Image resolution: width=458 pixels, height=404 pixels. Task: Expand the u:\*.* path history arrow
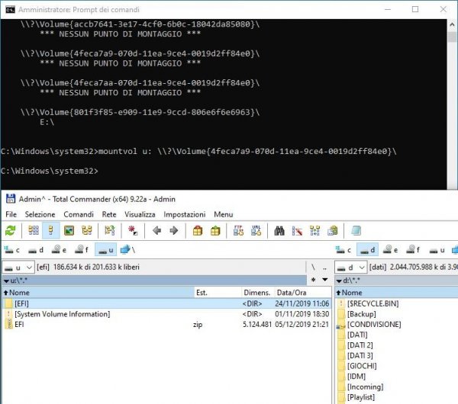point(6,281)
